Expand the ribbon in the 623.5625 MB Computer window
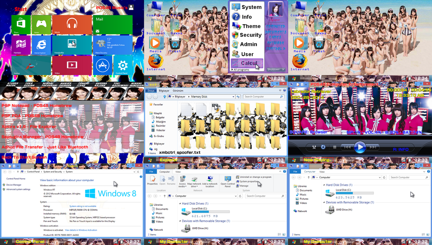Screen dimensions: 432x245 click(424, 172)
